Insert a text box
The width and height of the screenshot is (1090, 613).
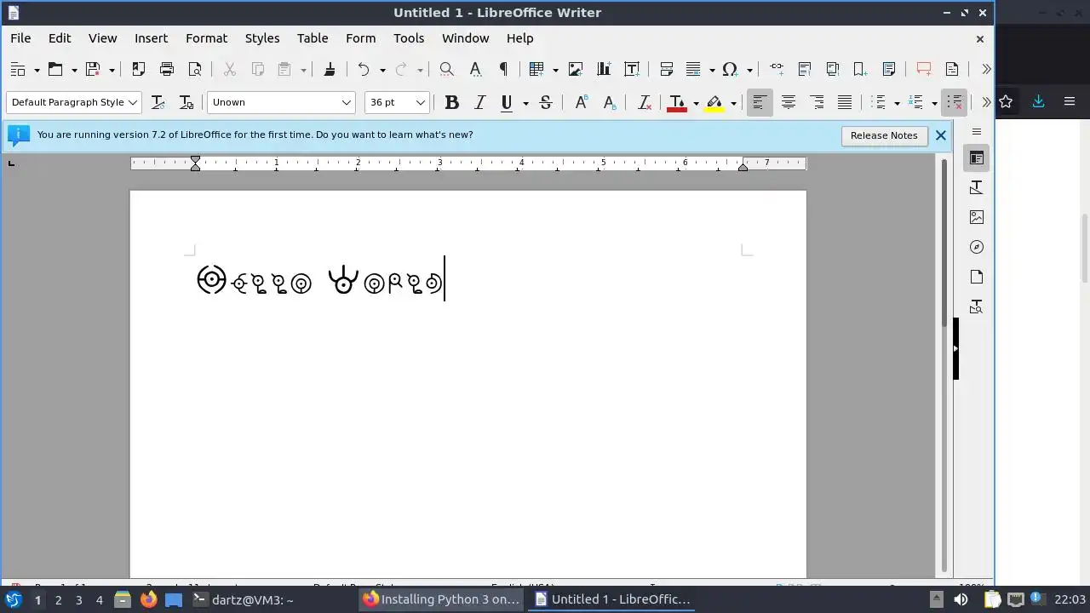pos(632,69)
